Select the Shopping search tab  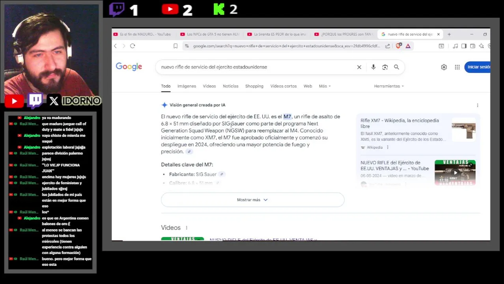[254, 86]
